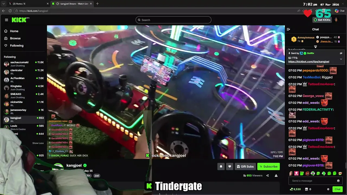Click the Get KICKs button

coord(322,20)
